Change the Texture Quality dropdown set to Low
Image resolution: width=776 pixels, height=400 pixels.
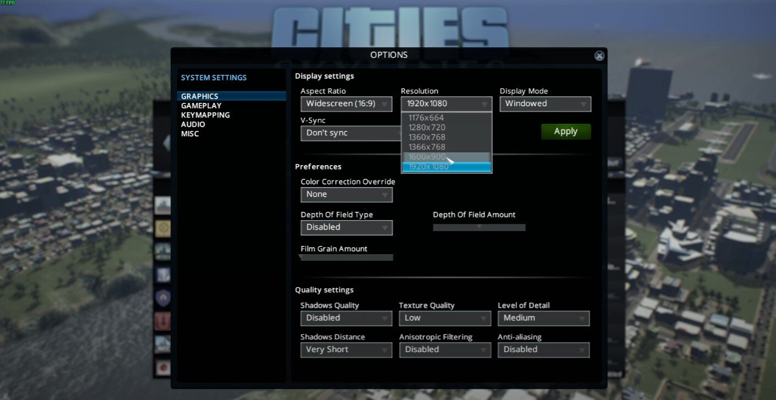445,318
